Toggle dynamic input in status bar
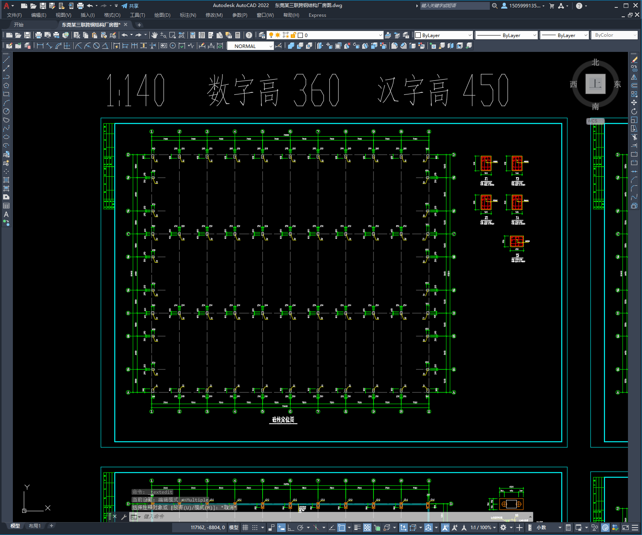 pos(281,528)
